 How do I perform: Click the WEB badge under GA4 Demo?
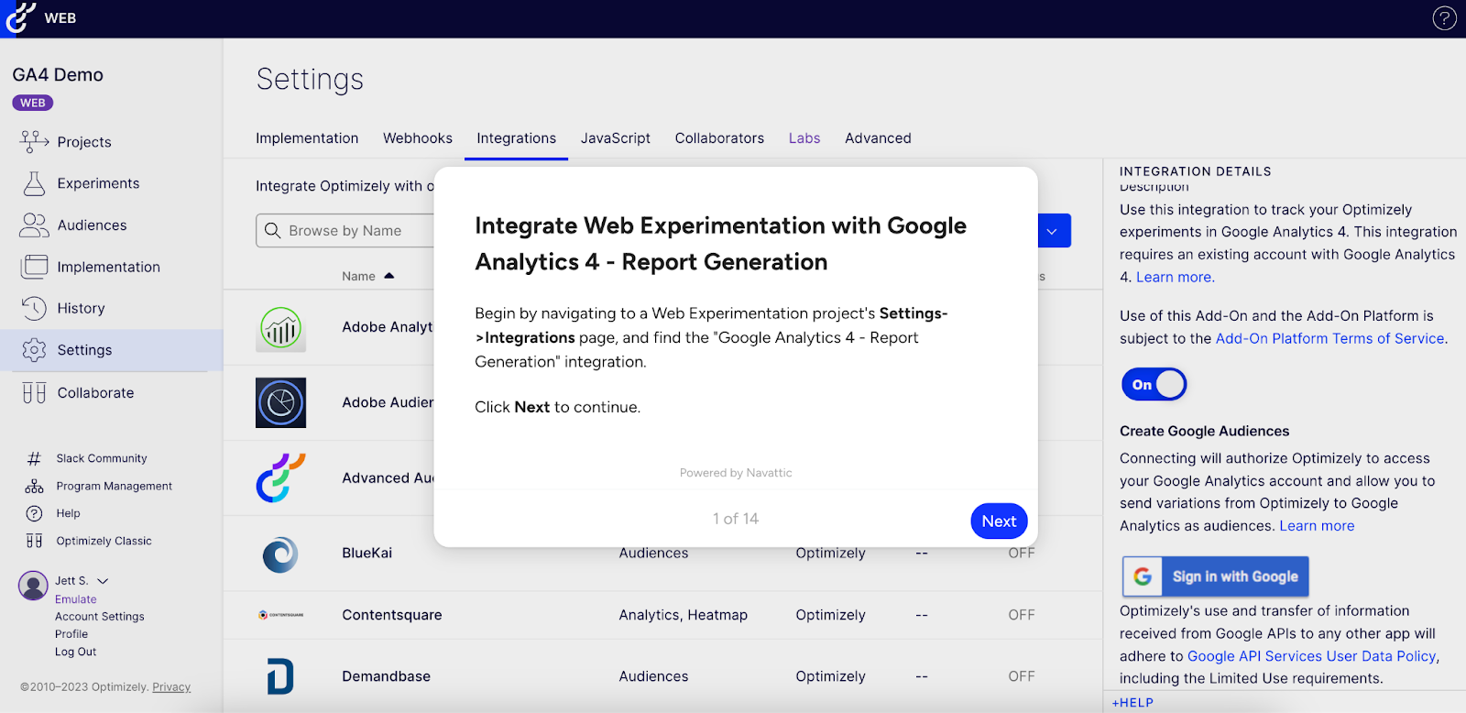pyautogui.click(x=33, y=103)
